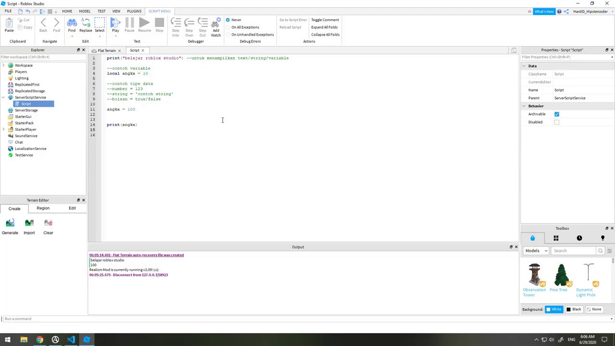The image size is (615, 346).
Task: Click the Toolbox search magnifier button
Action: pyautogui.click(x=600, y=251)
